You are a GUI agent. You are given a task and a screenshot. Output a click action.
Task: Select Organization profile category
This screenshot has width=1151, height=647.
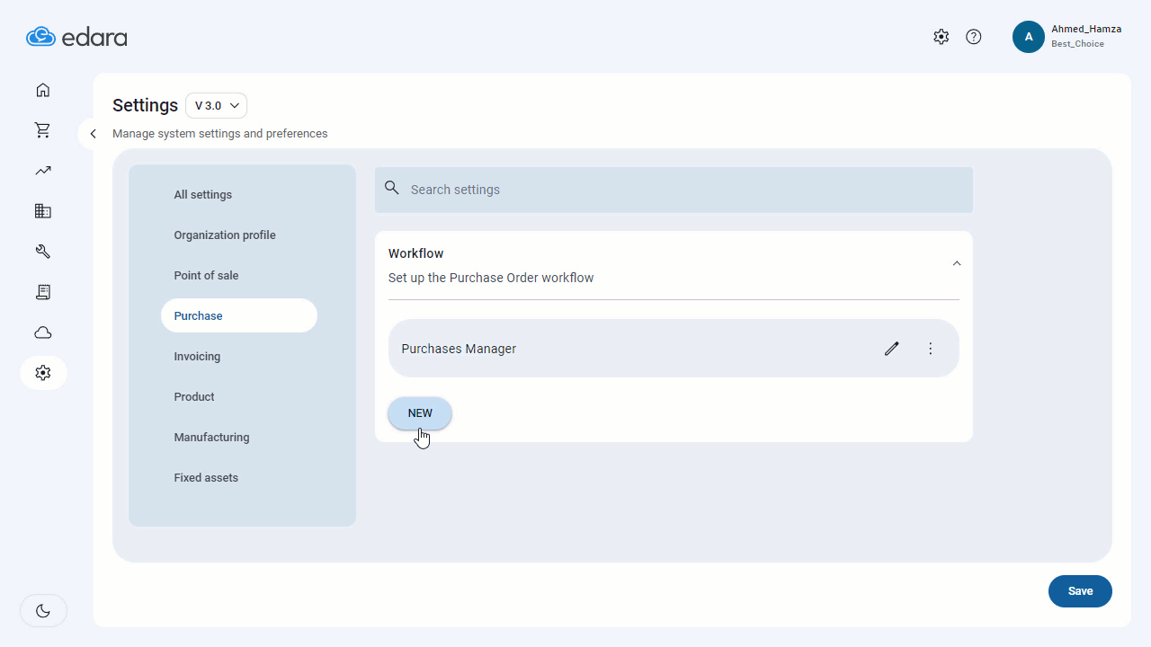tap(225, 235)
